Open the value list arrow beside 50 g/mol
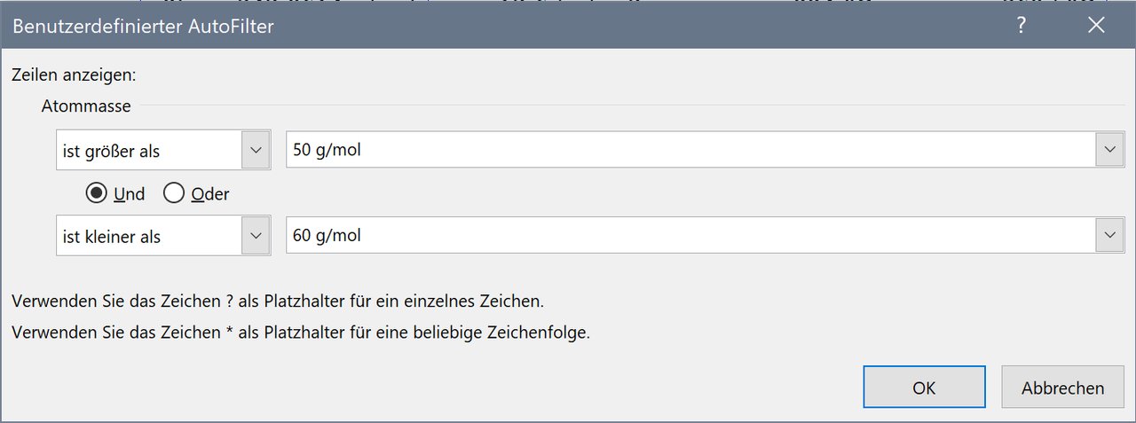 point(1109,150)
